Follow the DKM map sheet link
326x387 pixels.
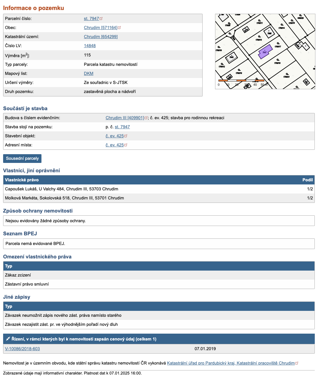89,74
